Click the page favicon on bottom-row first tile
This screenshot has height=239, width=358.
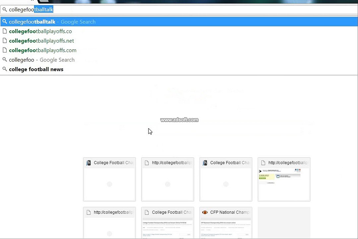89,212
